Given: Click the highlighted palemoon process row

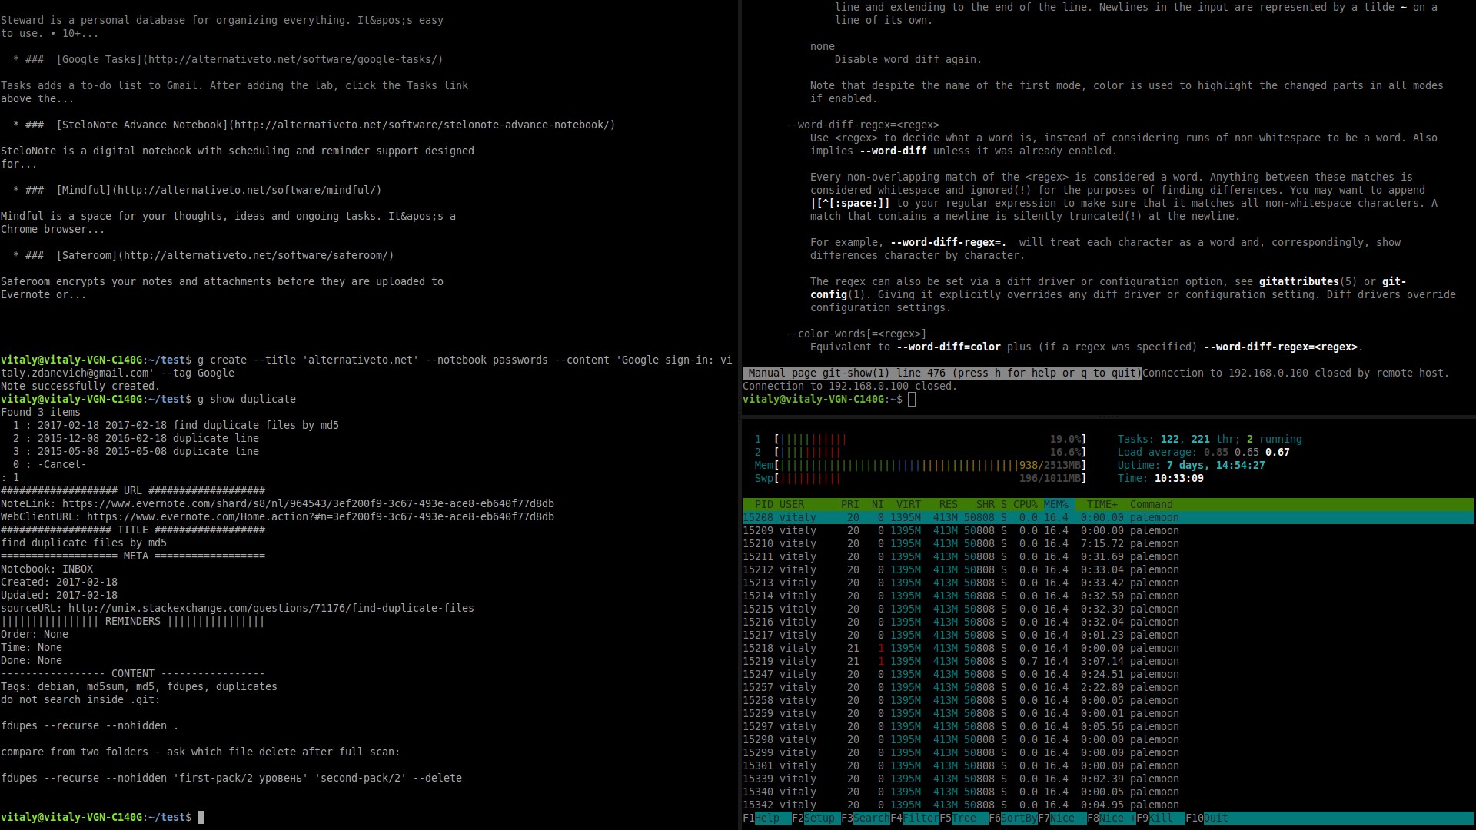Looking at the screenshot, I should click(x=959, y=517).
